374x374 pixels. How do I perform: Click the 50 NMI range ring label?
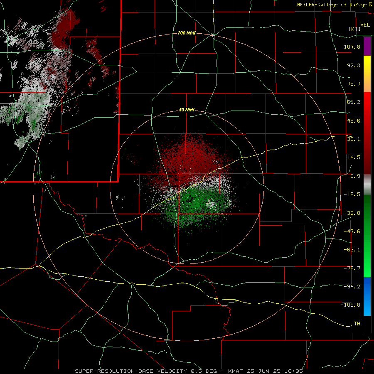[x=187, y=110]
